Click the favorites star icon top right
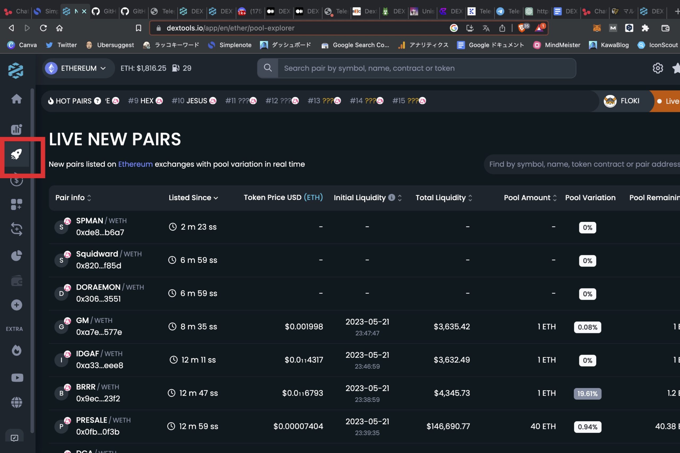Viewport: 680px width, 453px height. (x=676, y=68)
